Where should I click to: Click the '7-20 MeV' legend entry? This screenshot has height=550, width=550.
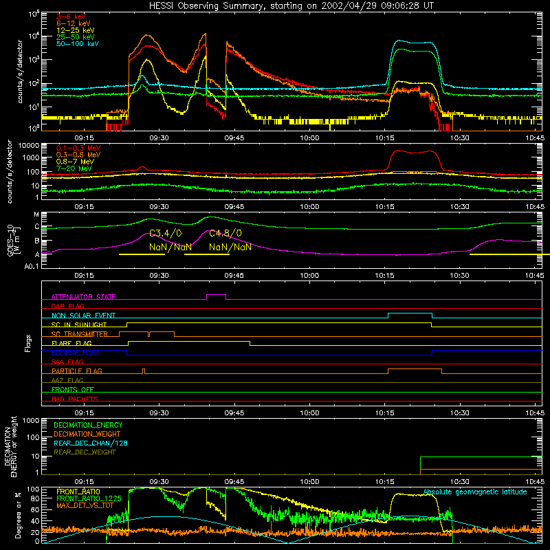pos(74,168)
